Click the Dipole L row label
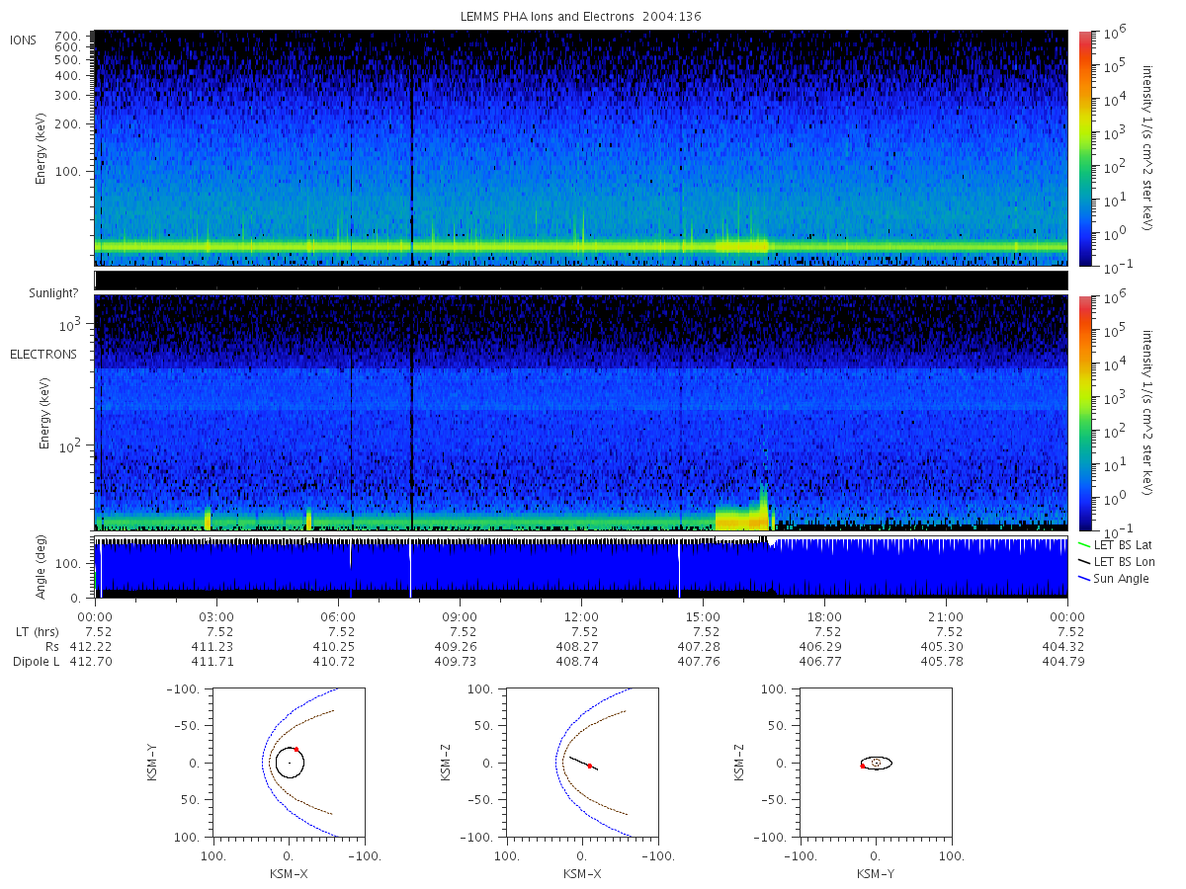The width and height of the screenshot is (1186, 889). 37,662
